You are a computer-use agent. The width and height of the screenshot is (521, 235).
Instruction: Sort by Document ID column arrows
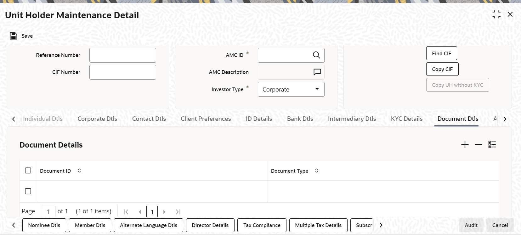(79, 171)
